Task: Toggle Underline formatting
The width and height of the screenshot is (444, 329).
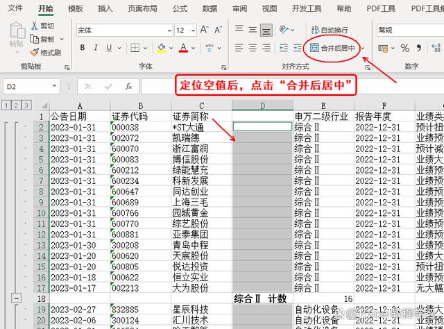Action: tap(109, 48)
